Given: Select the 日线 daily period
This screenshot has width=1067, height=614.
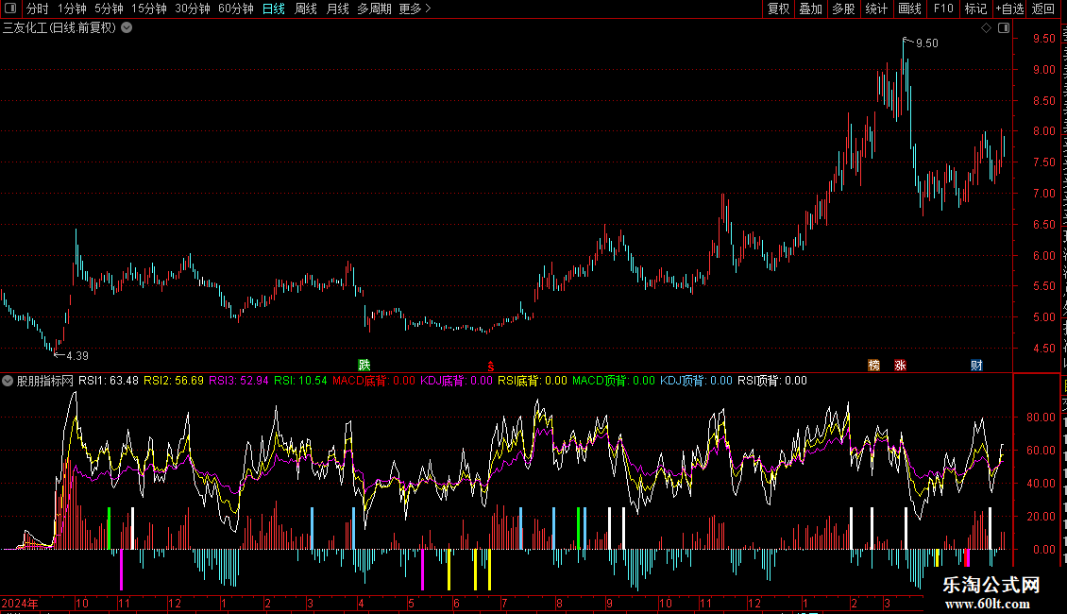Looking at the screenshot, I should coord(274,9).
